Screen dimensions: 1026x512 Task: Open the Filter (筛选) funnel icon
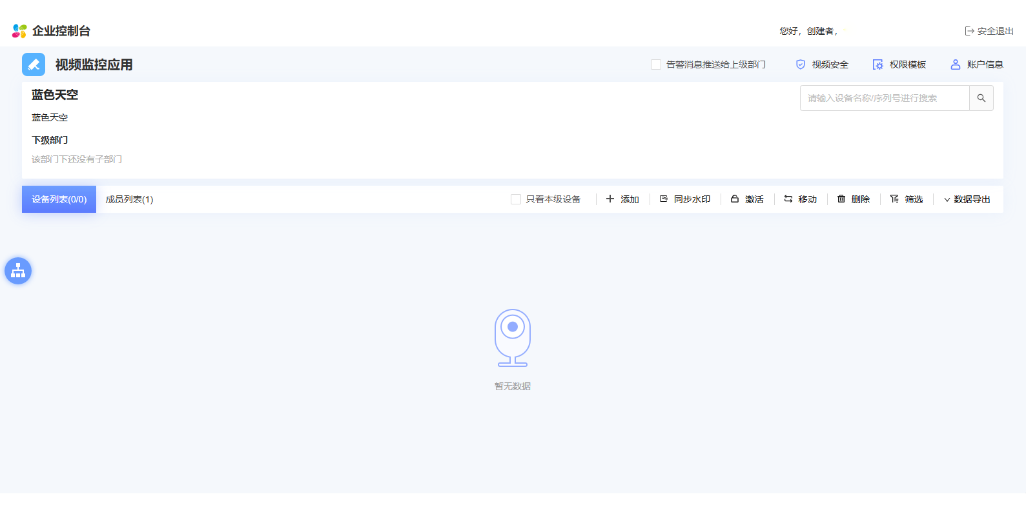point(894,199)
